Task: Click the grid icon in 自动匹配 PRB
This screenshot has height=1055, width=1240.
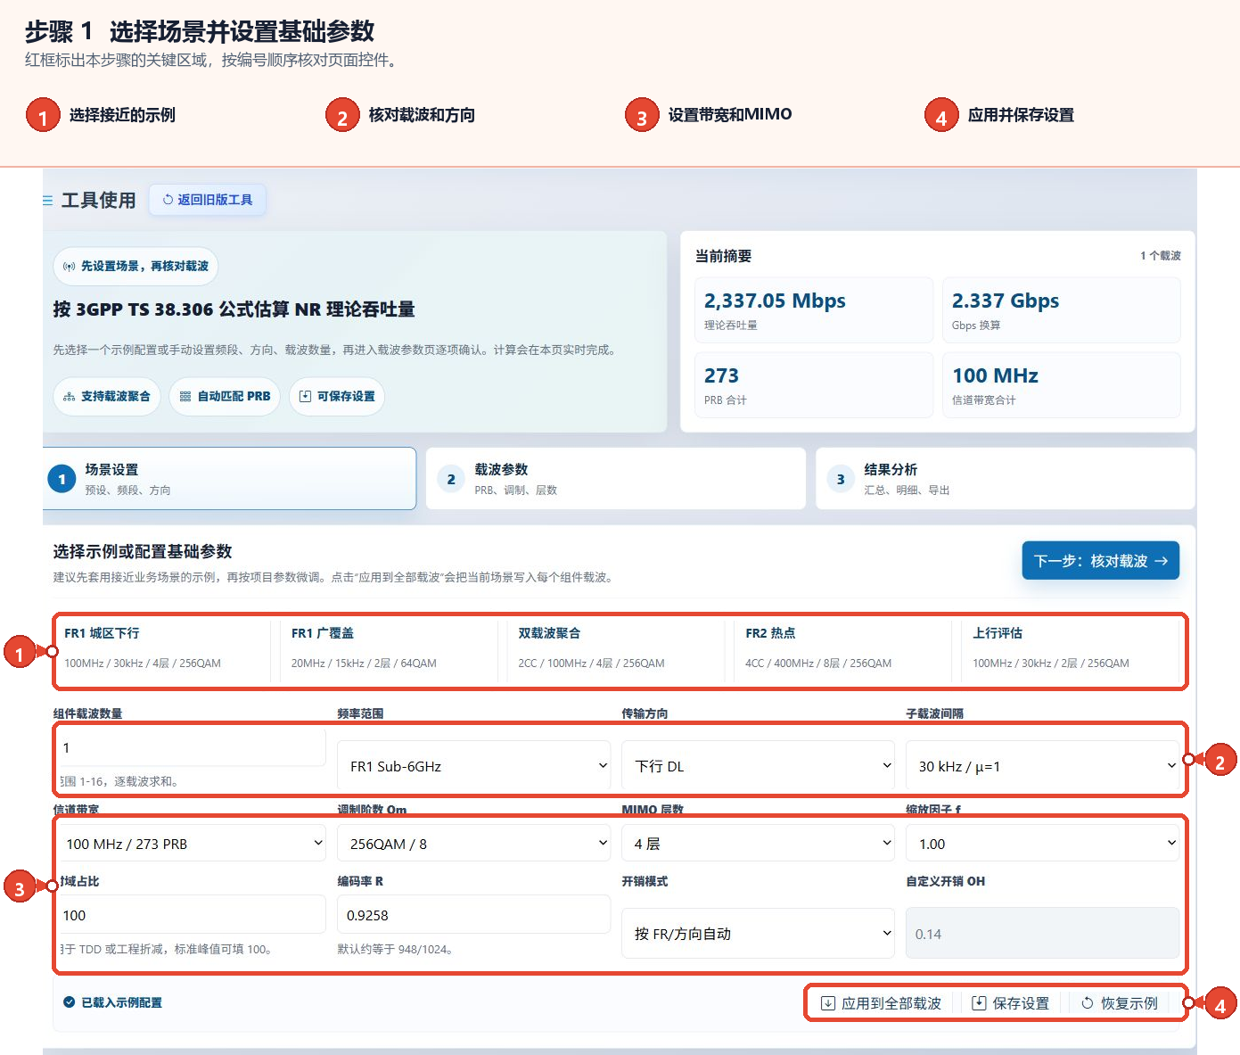Action: [185, 397]
